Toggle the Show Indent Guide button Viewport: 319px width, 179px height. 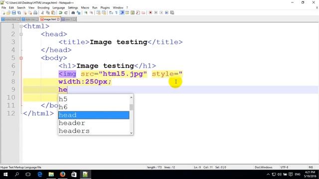(122, 12)
